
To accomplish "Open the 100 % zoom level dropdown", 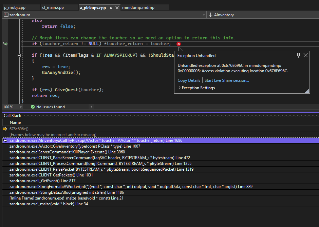I will 21,107.
